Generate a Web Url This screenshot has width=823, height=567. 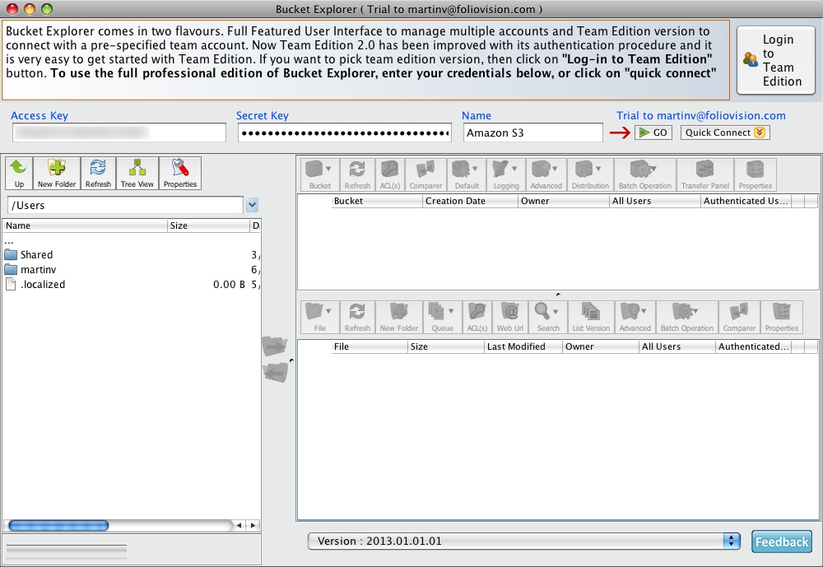510,317
